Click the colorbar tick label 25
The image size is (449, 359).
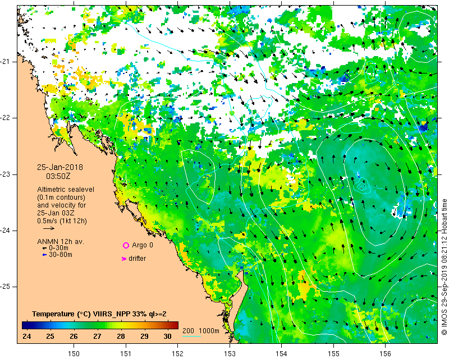click(x=50, y=337)
